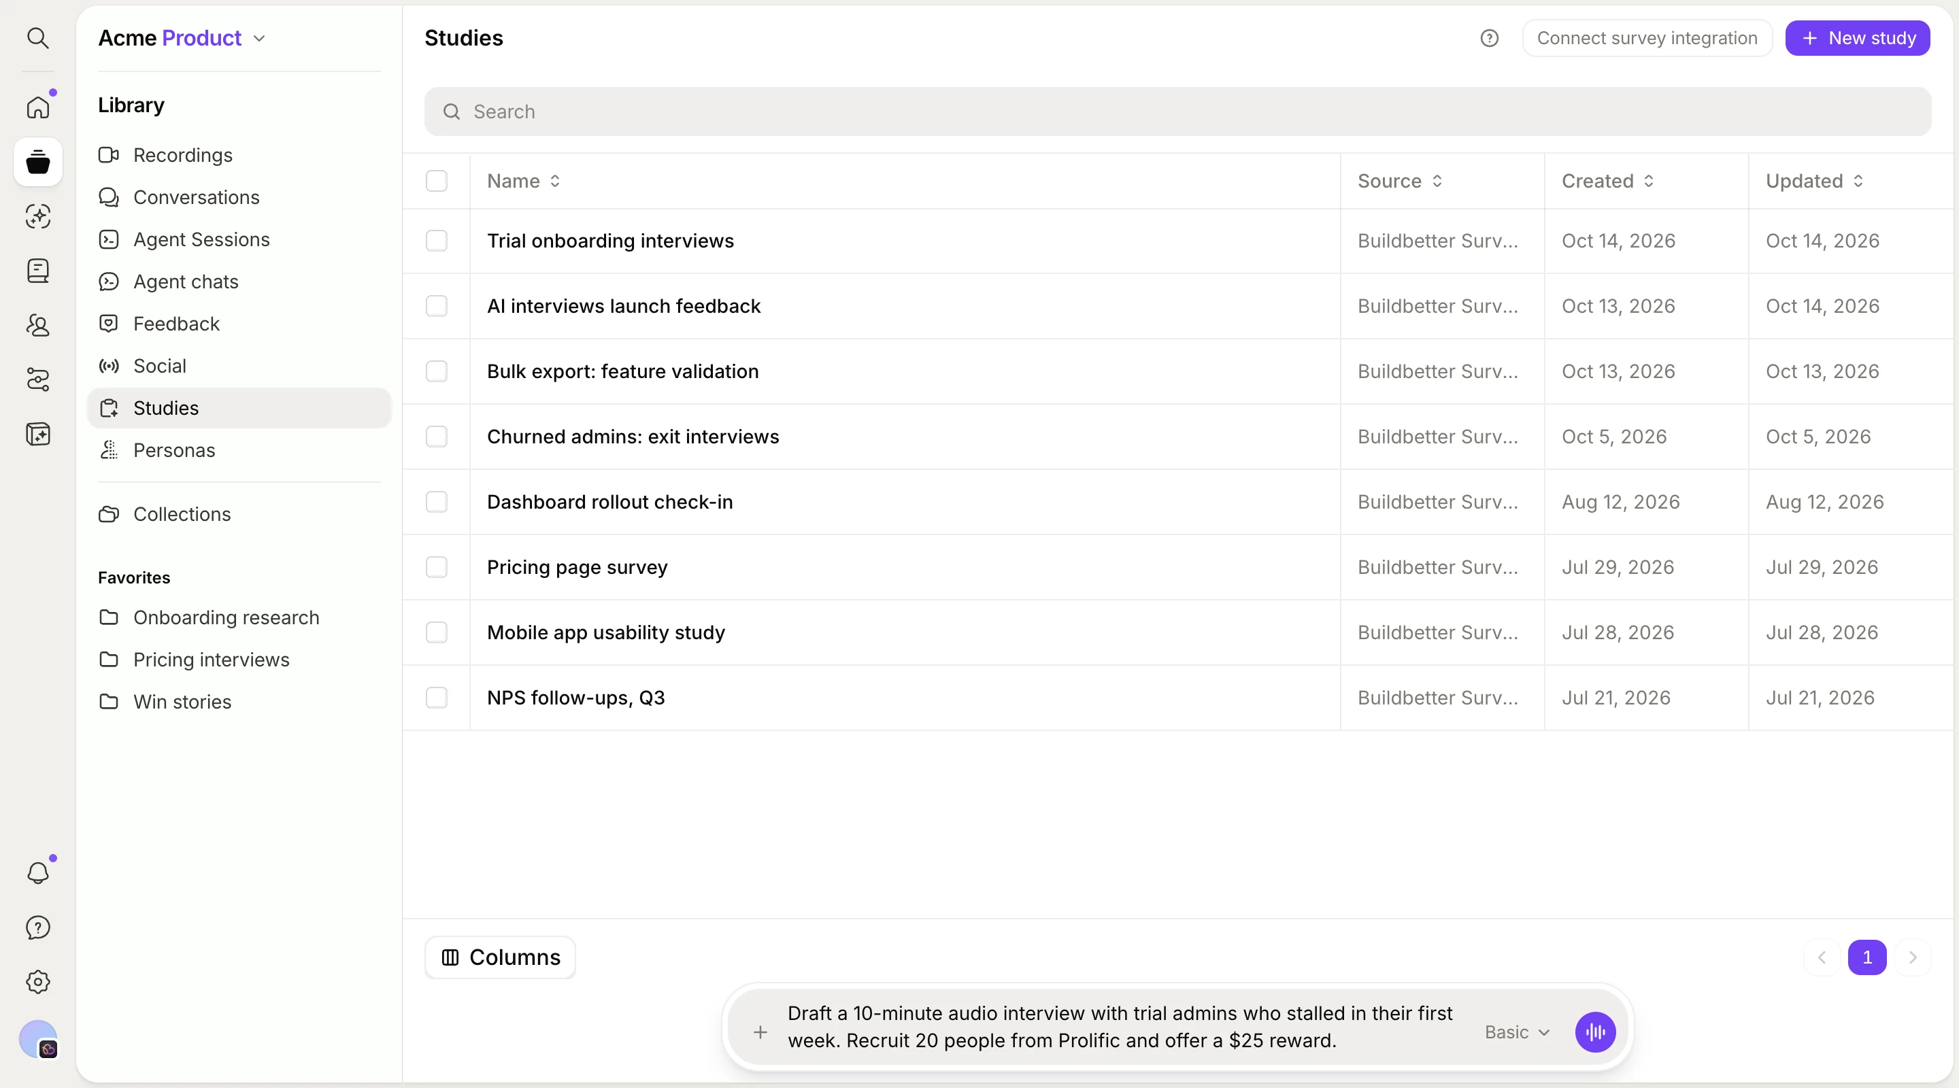Tick the select-all checkbox in table header
Screen dimensions: 1959x1088
click(437, 181)
